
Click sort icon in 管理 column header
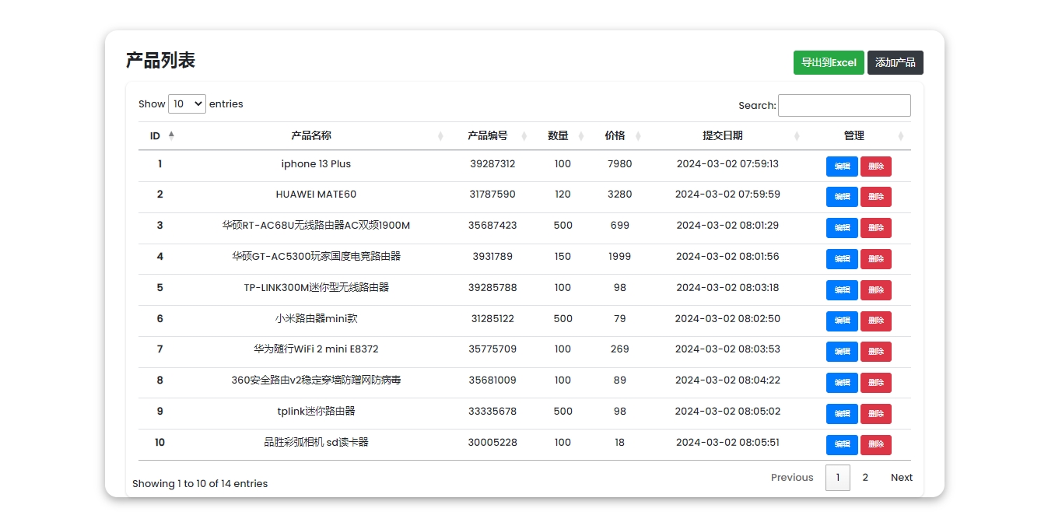(901, 136)
